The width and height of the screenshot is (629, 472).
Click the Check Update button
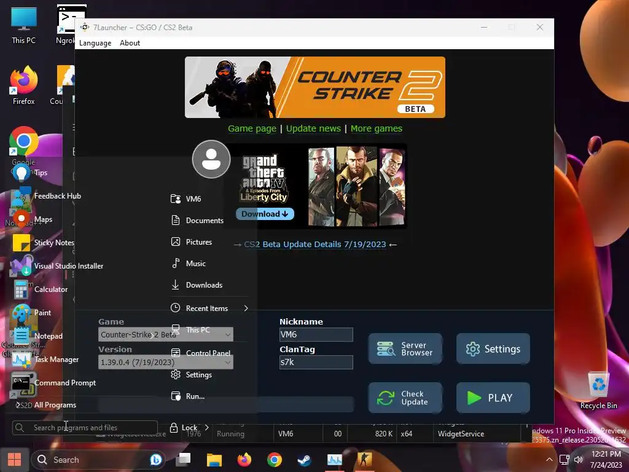tap(405, 398)
